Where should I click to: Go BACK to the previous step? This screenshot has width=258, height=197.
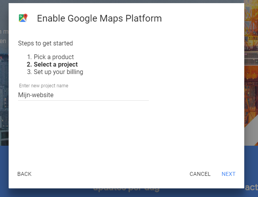[x=24, y=174]
